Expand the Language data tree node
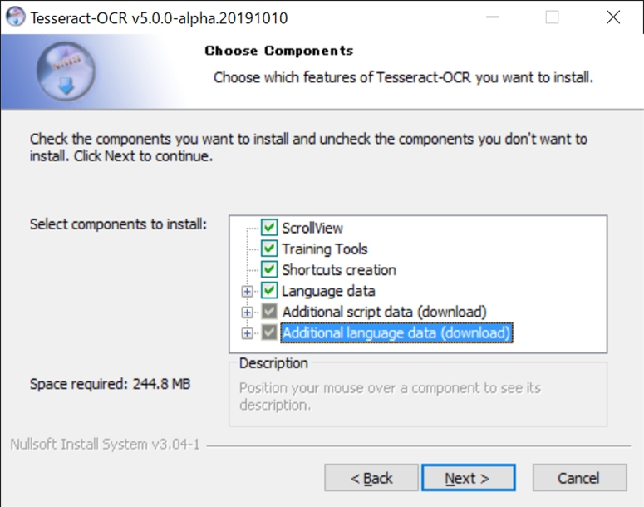Image resolution: width=644 pixels, height=507 pixels. click(x=247, y=291)
